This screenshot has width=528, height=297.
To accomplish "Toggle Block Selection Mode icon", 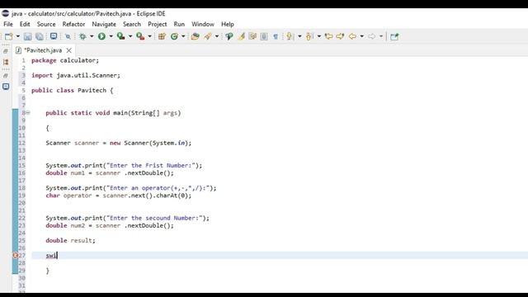I will pos(264,36).
